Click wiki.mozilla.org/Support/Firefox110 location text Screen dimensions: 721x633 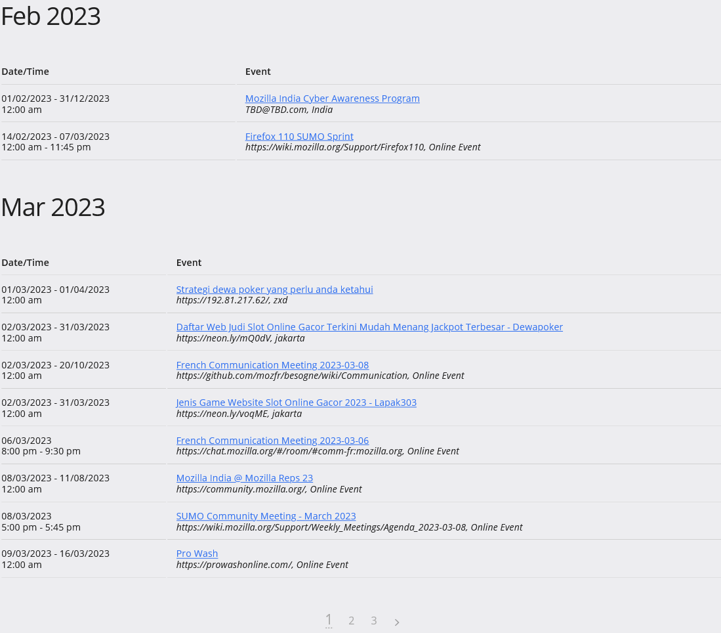pos(363,147)
